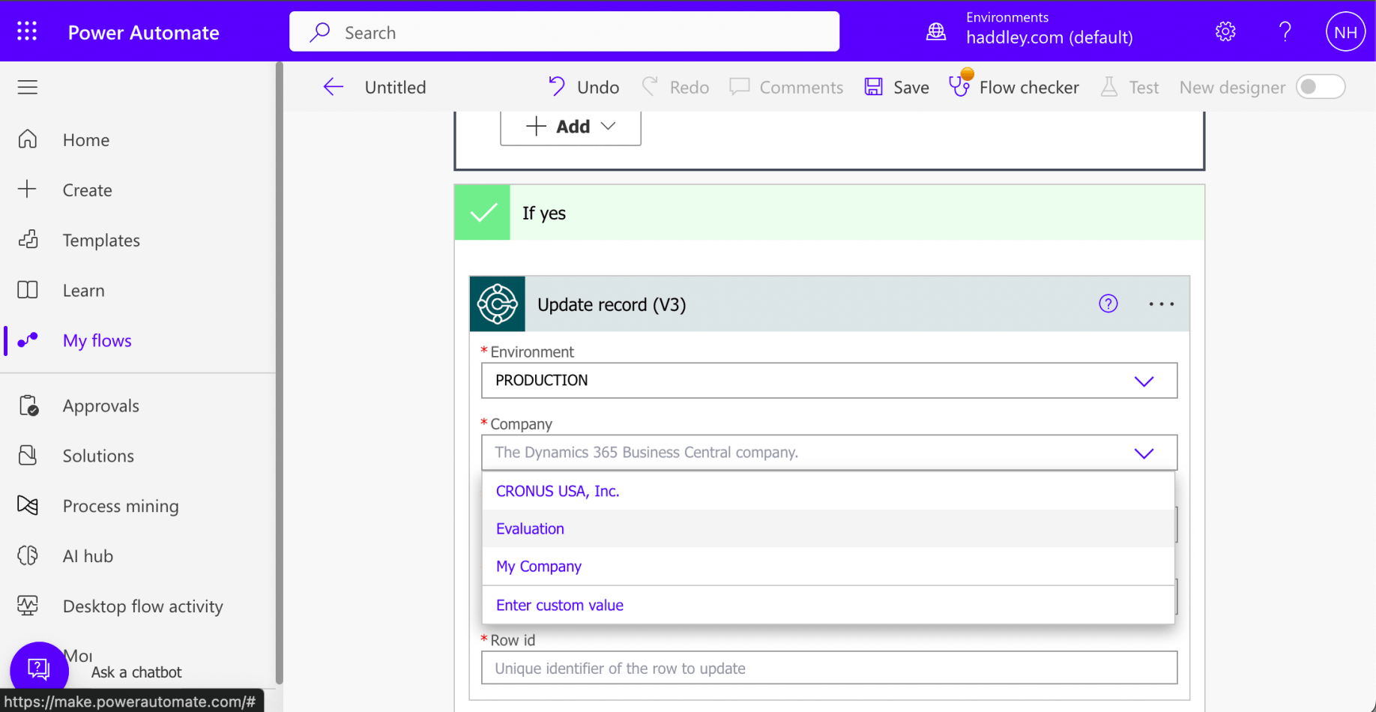Click the Redo arrow icon
The width and height of the screenshot is (1376, 712).
click(x=650, y=87)
